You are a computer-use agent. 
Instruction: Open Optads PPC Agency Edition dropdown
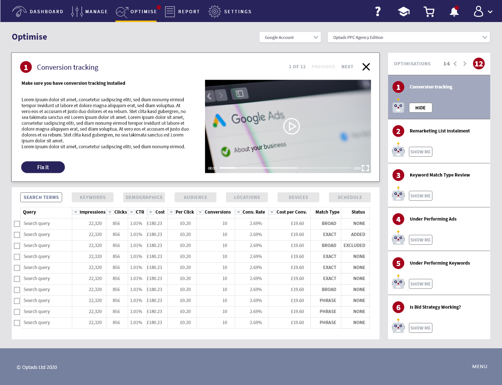(x=409, y=37)
